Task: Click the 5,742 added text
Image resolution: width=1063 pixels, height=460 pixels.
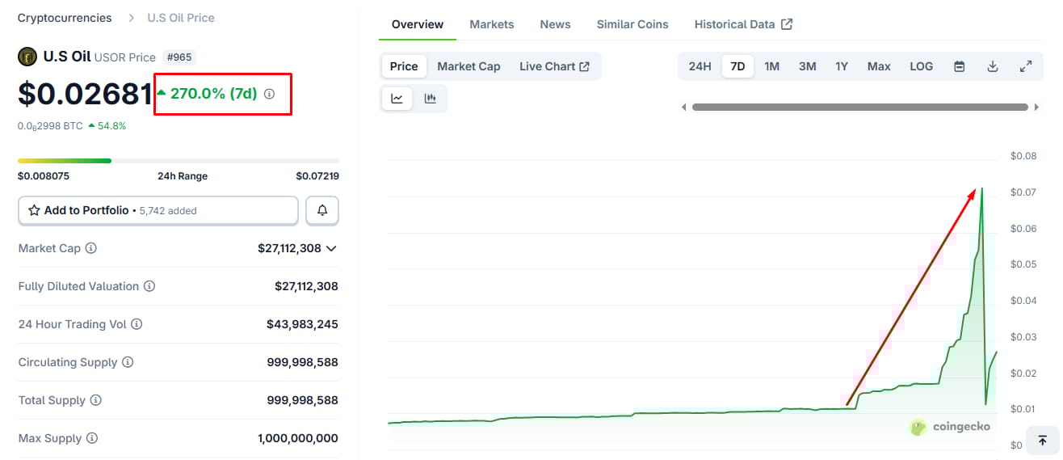Action: point(168,211)
